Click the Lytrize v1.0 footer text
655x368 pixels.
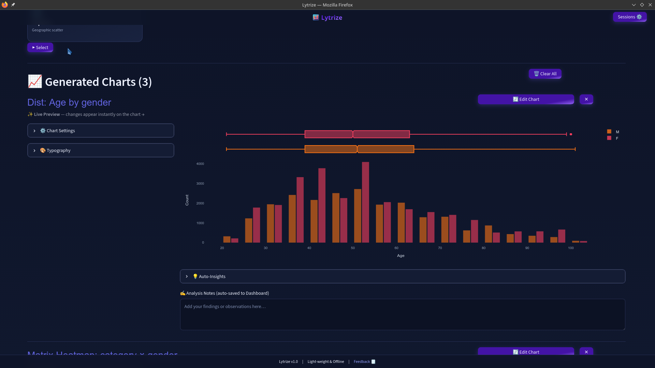click(288, 362)
